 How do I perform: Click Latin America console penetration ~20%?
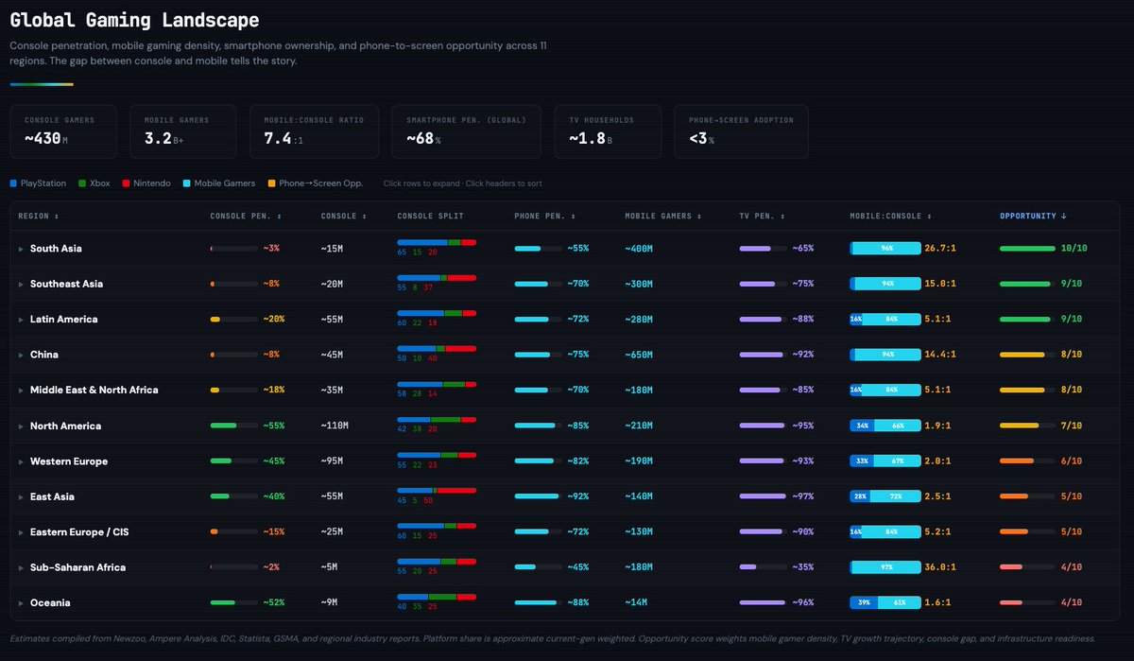(x=273, y=320)
